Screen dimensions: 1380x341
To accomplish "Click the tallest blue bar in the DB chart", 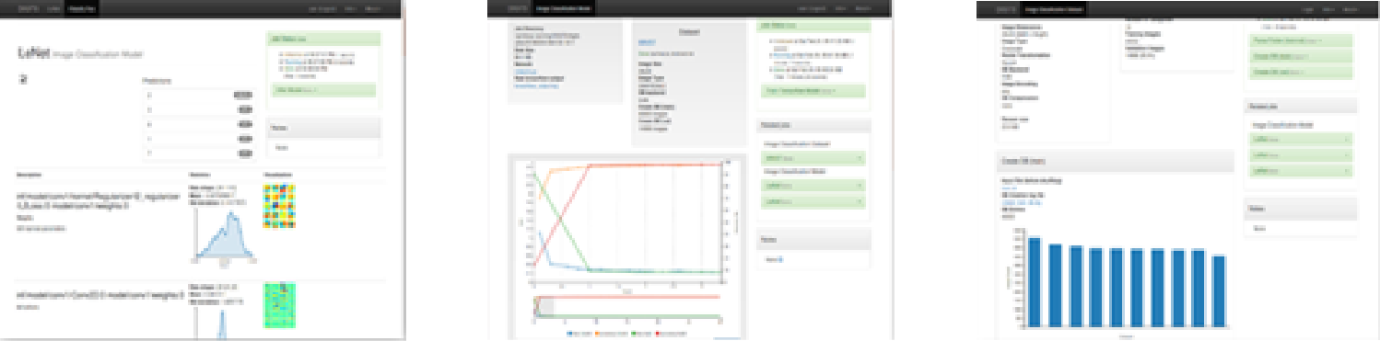I will click(x=1034, y=282).
